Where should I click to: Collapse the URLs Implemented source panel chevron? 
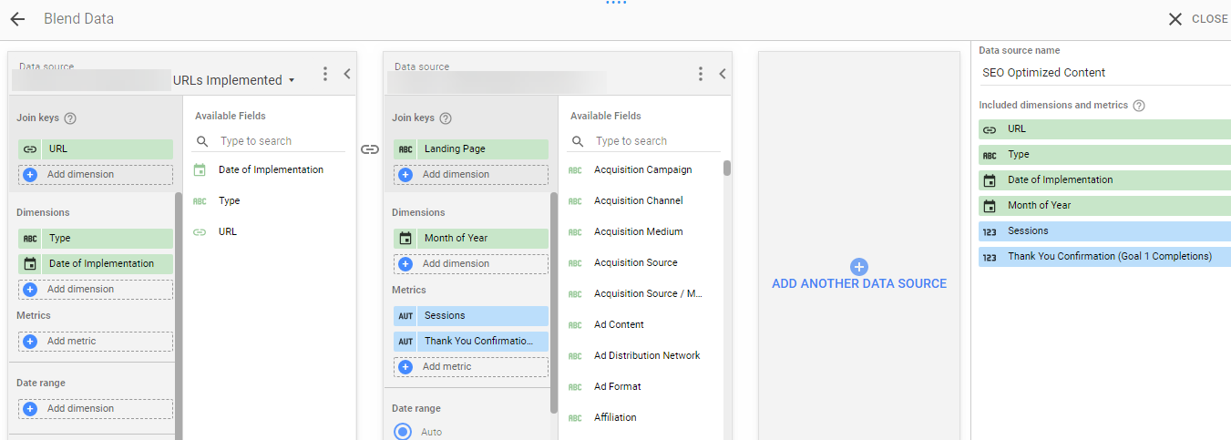click(347, 74)
